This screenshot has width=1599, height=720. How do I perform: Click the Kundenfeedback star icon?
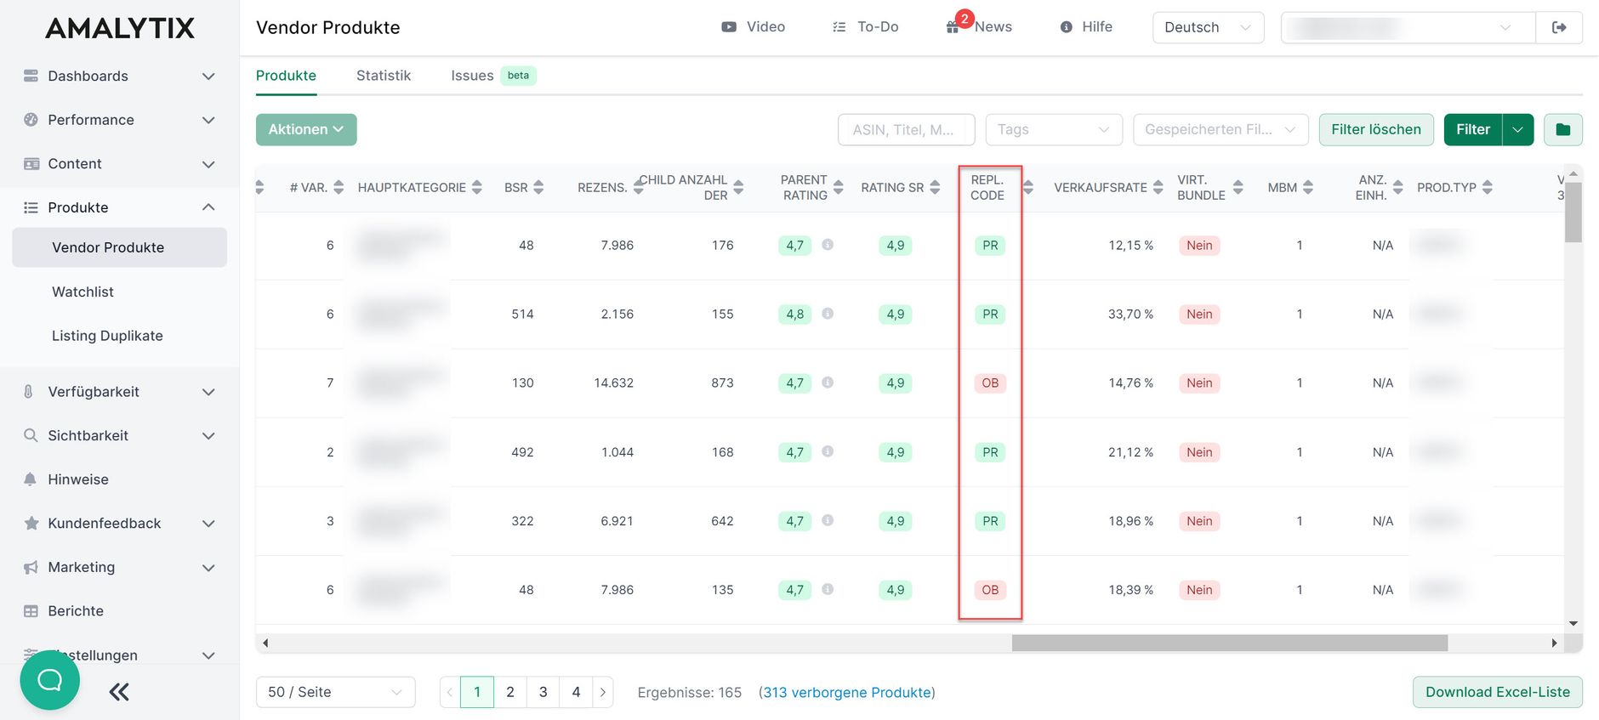coord(31,523)
